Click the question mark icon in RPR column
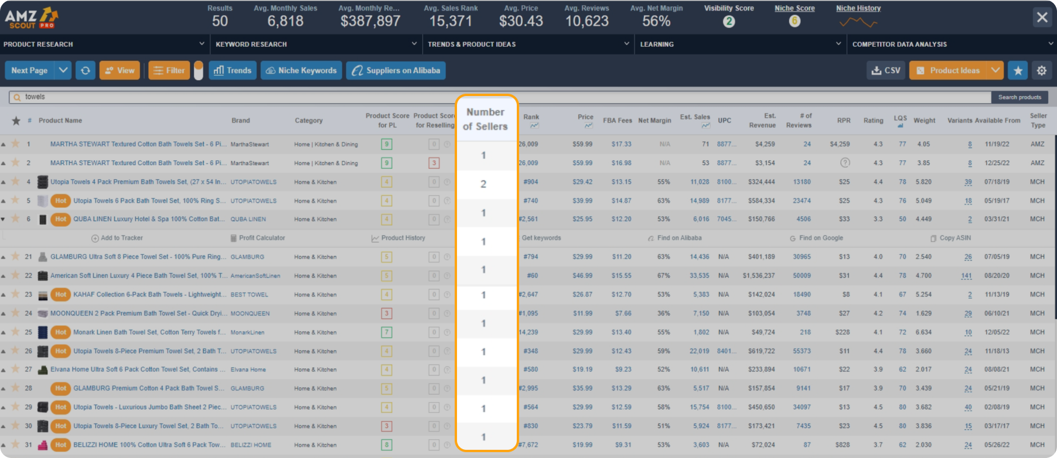Screen dimensions: 1057x458 845,163
